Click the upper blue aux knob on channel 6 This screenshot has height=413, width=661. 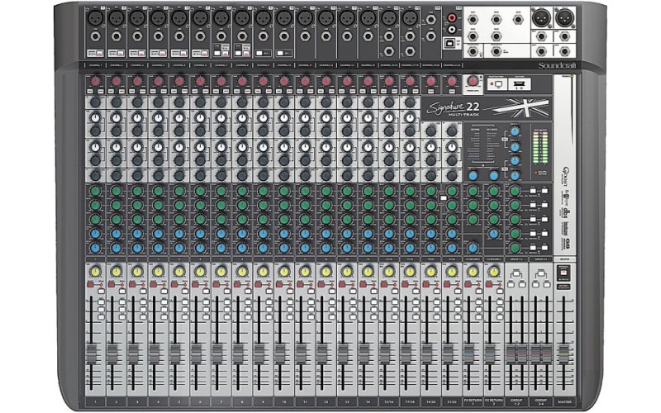[x=200, y=234]
